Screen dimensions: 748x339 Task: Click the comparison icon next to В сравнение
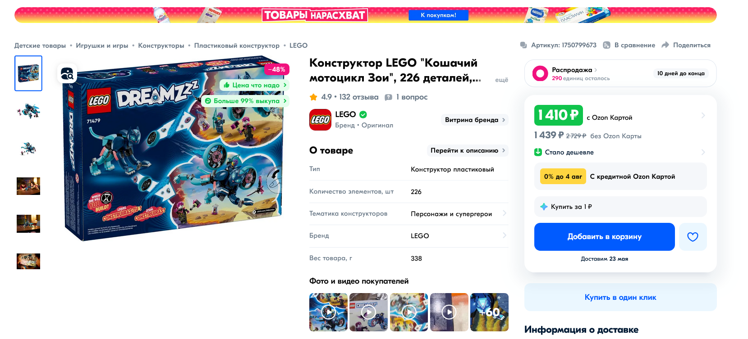point(607,45)
